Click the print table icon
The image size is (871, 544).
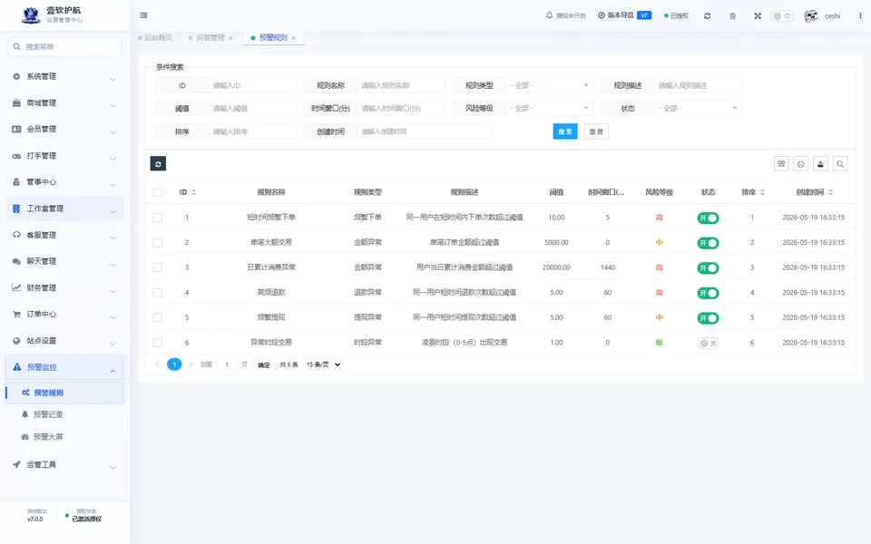(x=801, y=164)
